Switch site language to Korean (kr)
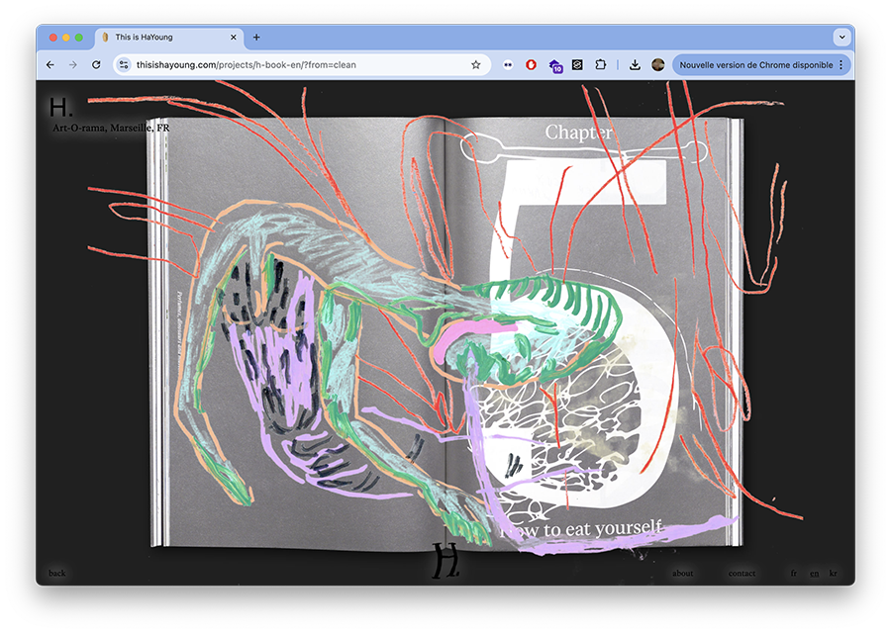 tap(834, 574)
